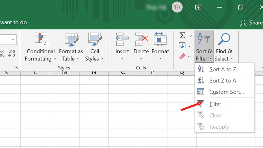Click Decrease Decimal icon
The height and width of the screenshot is (148, 263).
pyautogui.click(x=12, y=53)
